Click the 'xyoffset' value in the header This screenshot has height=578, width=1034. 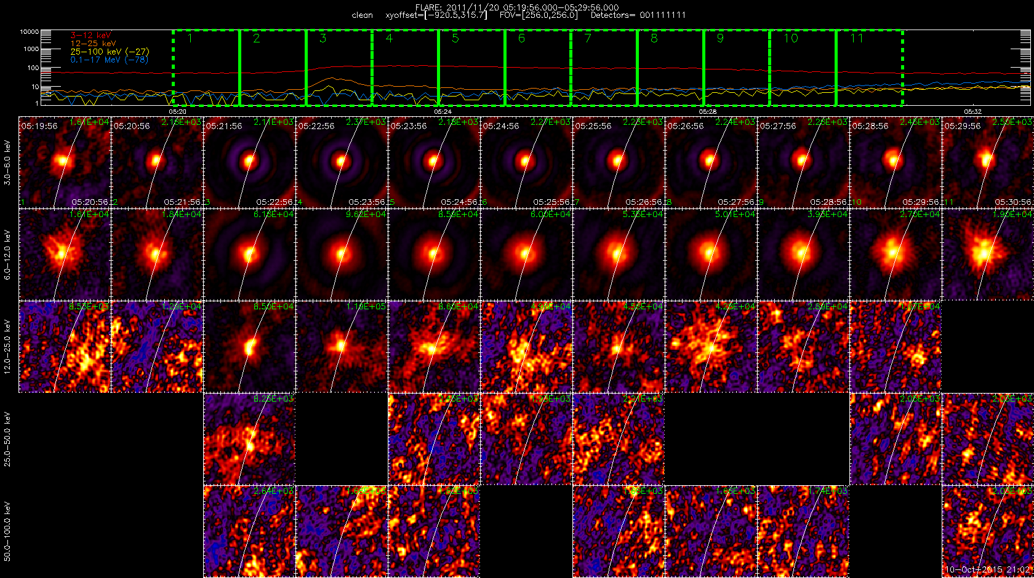coord(436,15)
